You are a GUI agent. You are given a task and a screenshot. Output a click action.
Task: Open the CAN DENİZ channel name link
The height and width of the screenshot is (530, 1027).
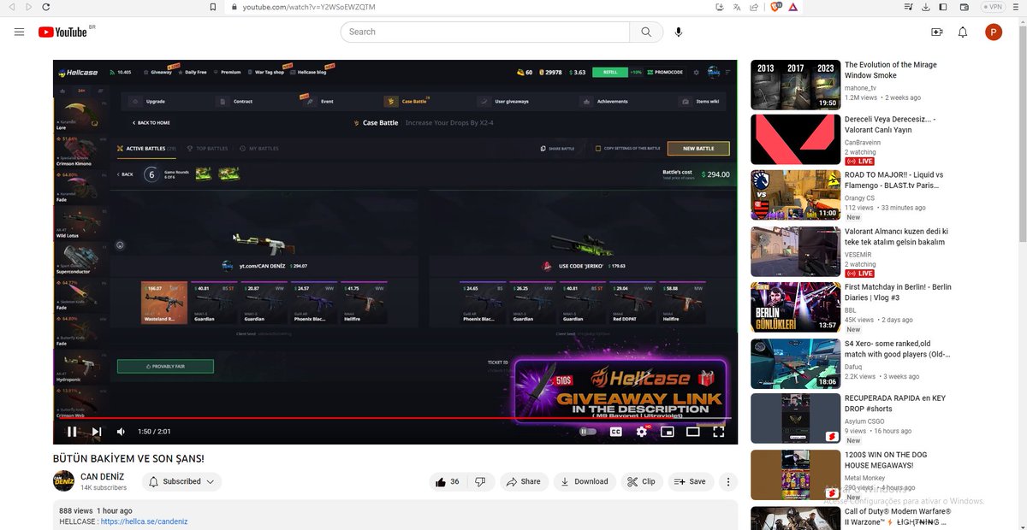(102, 476)
